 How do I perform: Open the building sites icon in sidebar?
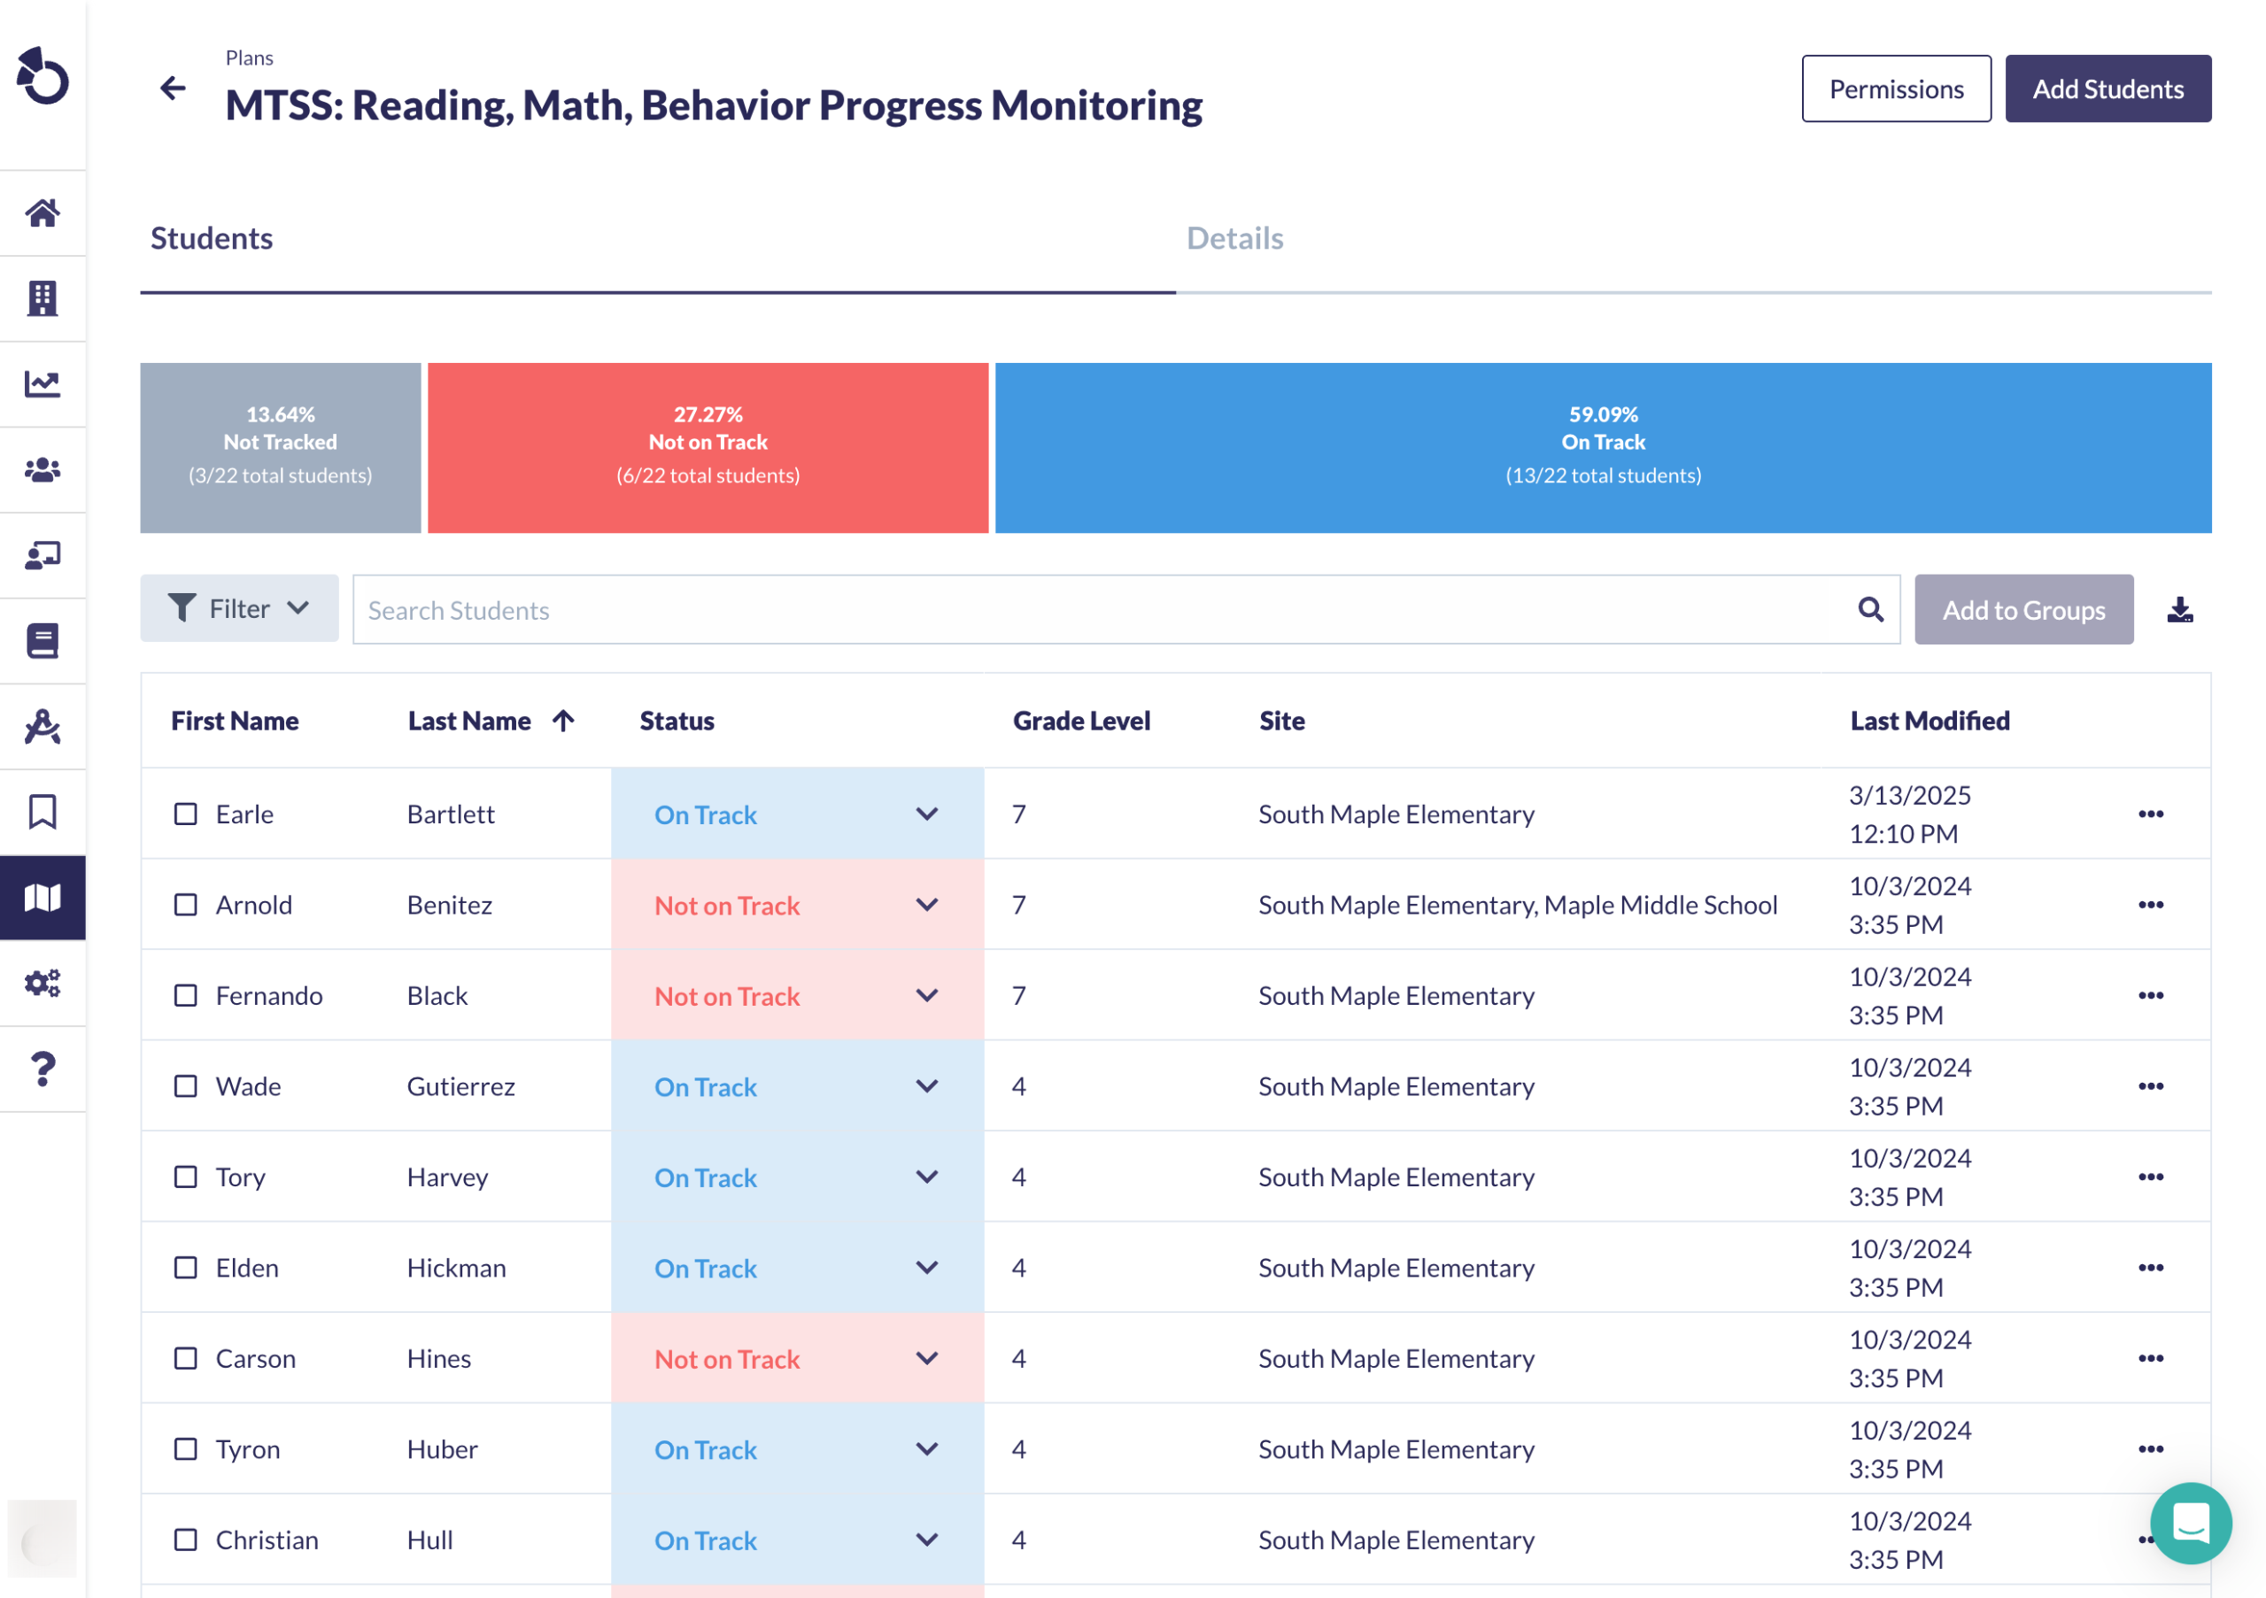43,298
